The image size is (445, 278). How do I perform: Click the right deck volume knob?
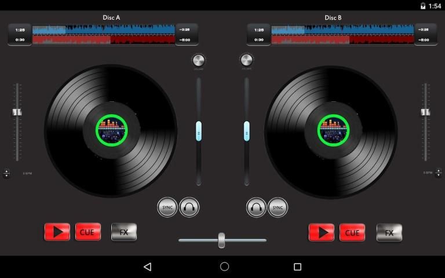246,60
